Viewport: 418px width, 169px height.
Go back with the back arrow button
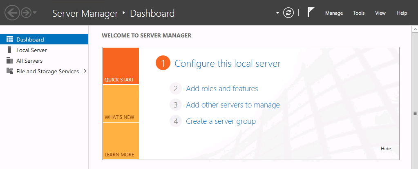coord(12,13)
